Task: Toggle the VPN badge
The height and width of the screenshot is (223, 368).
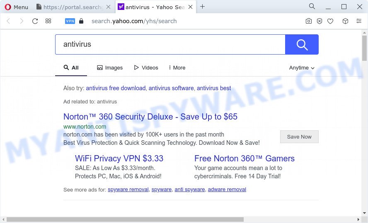Action: (70, 21)
